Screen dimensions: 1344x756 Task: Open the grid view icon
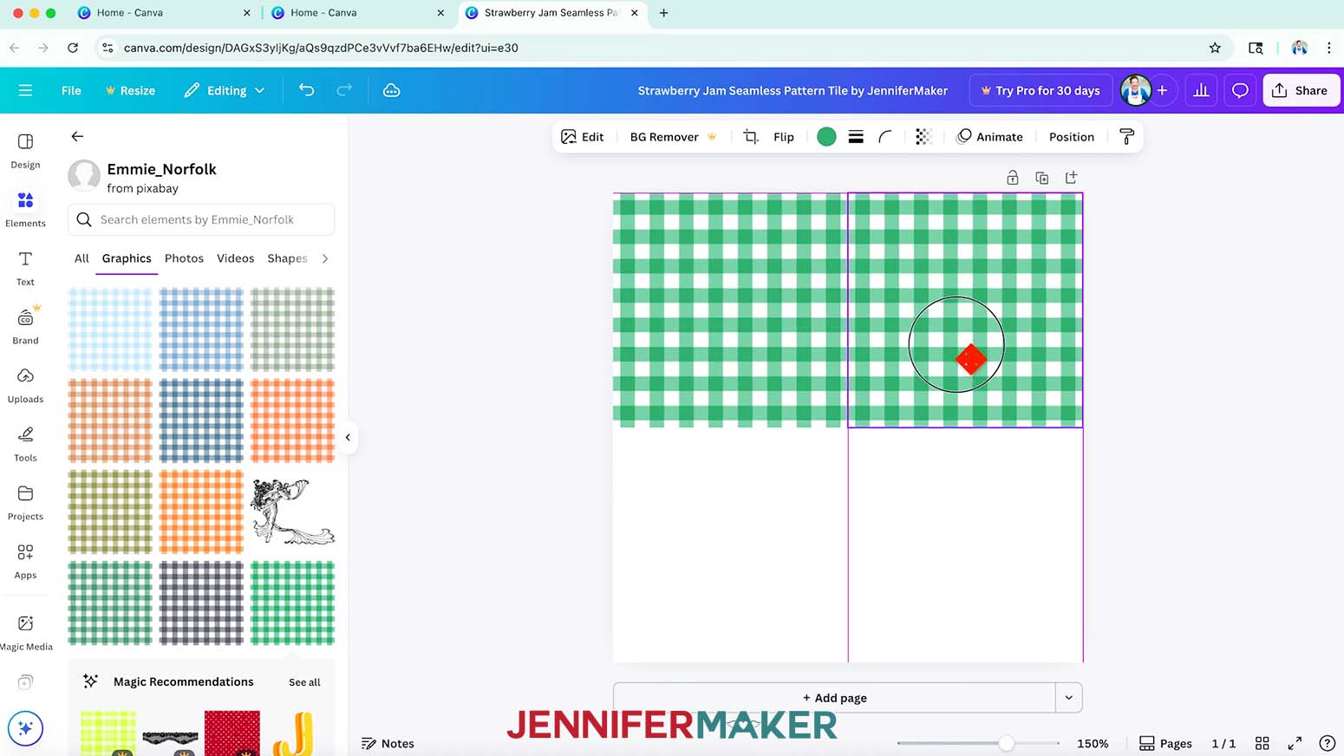1262,743
